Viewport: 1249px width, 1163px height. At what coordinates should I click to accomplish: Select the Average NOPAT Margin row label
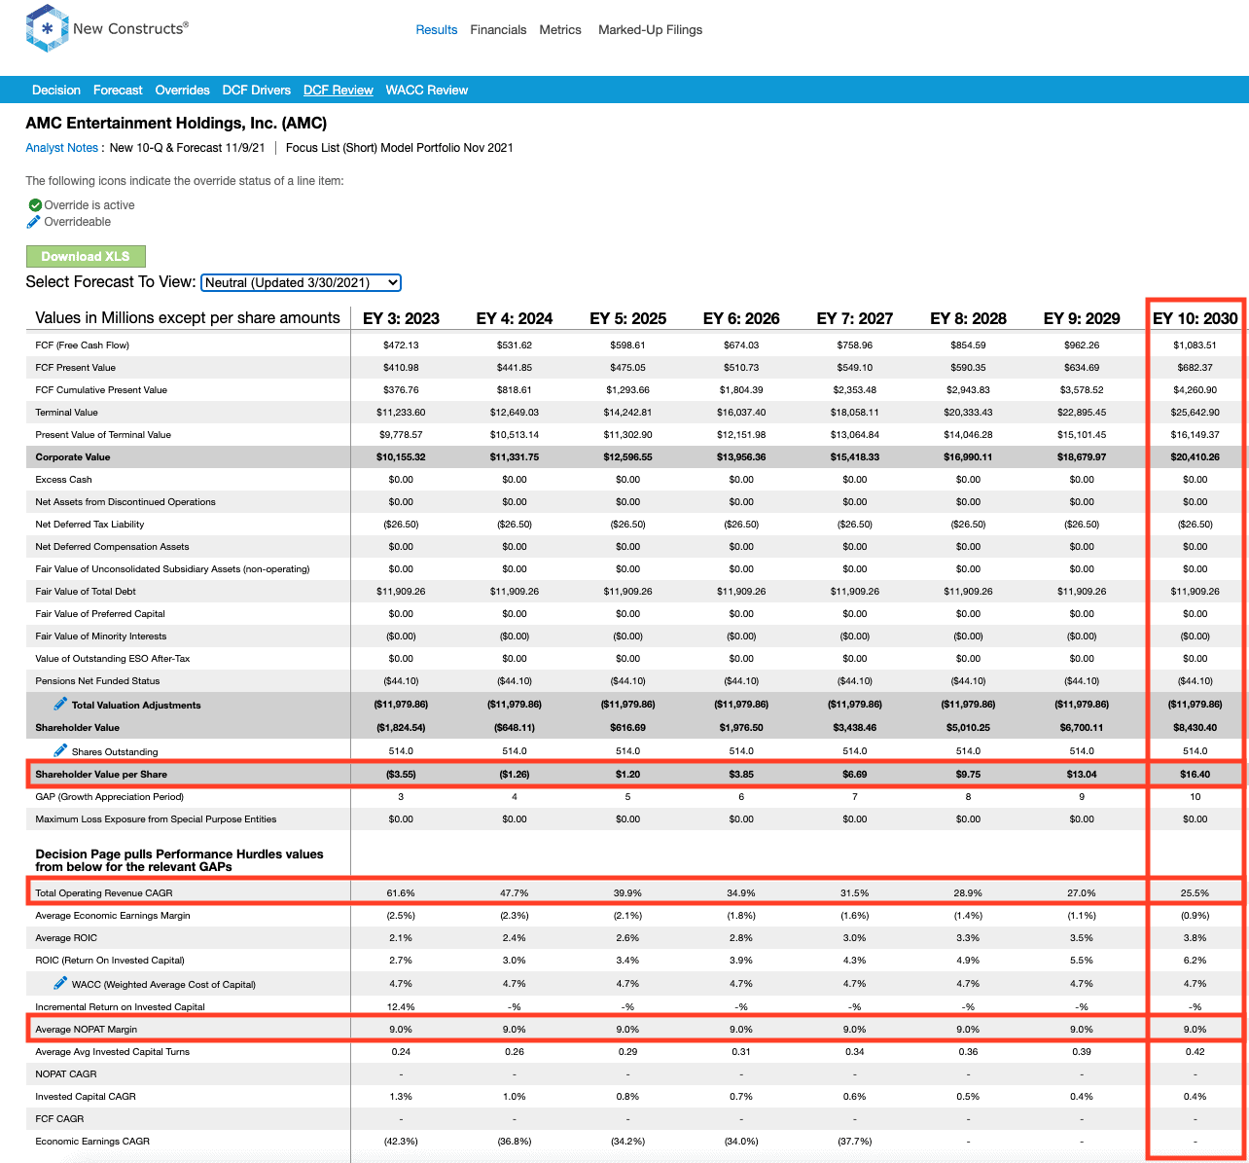(86, 1029)
